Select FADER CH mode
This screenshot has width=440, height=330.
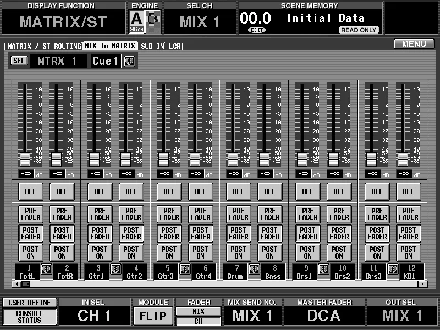[x=199, y=321]
